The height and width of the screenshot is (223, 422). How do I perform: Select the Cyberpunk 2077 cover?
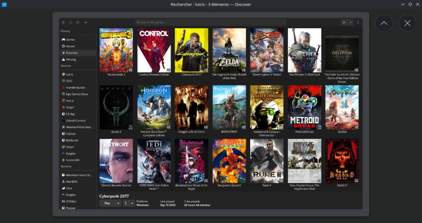point(191,50)
